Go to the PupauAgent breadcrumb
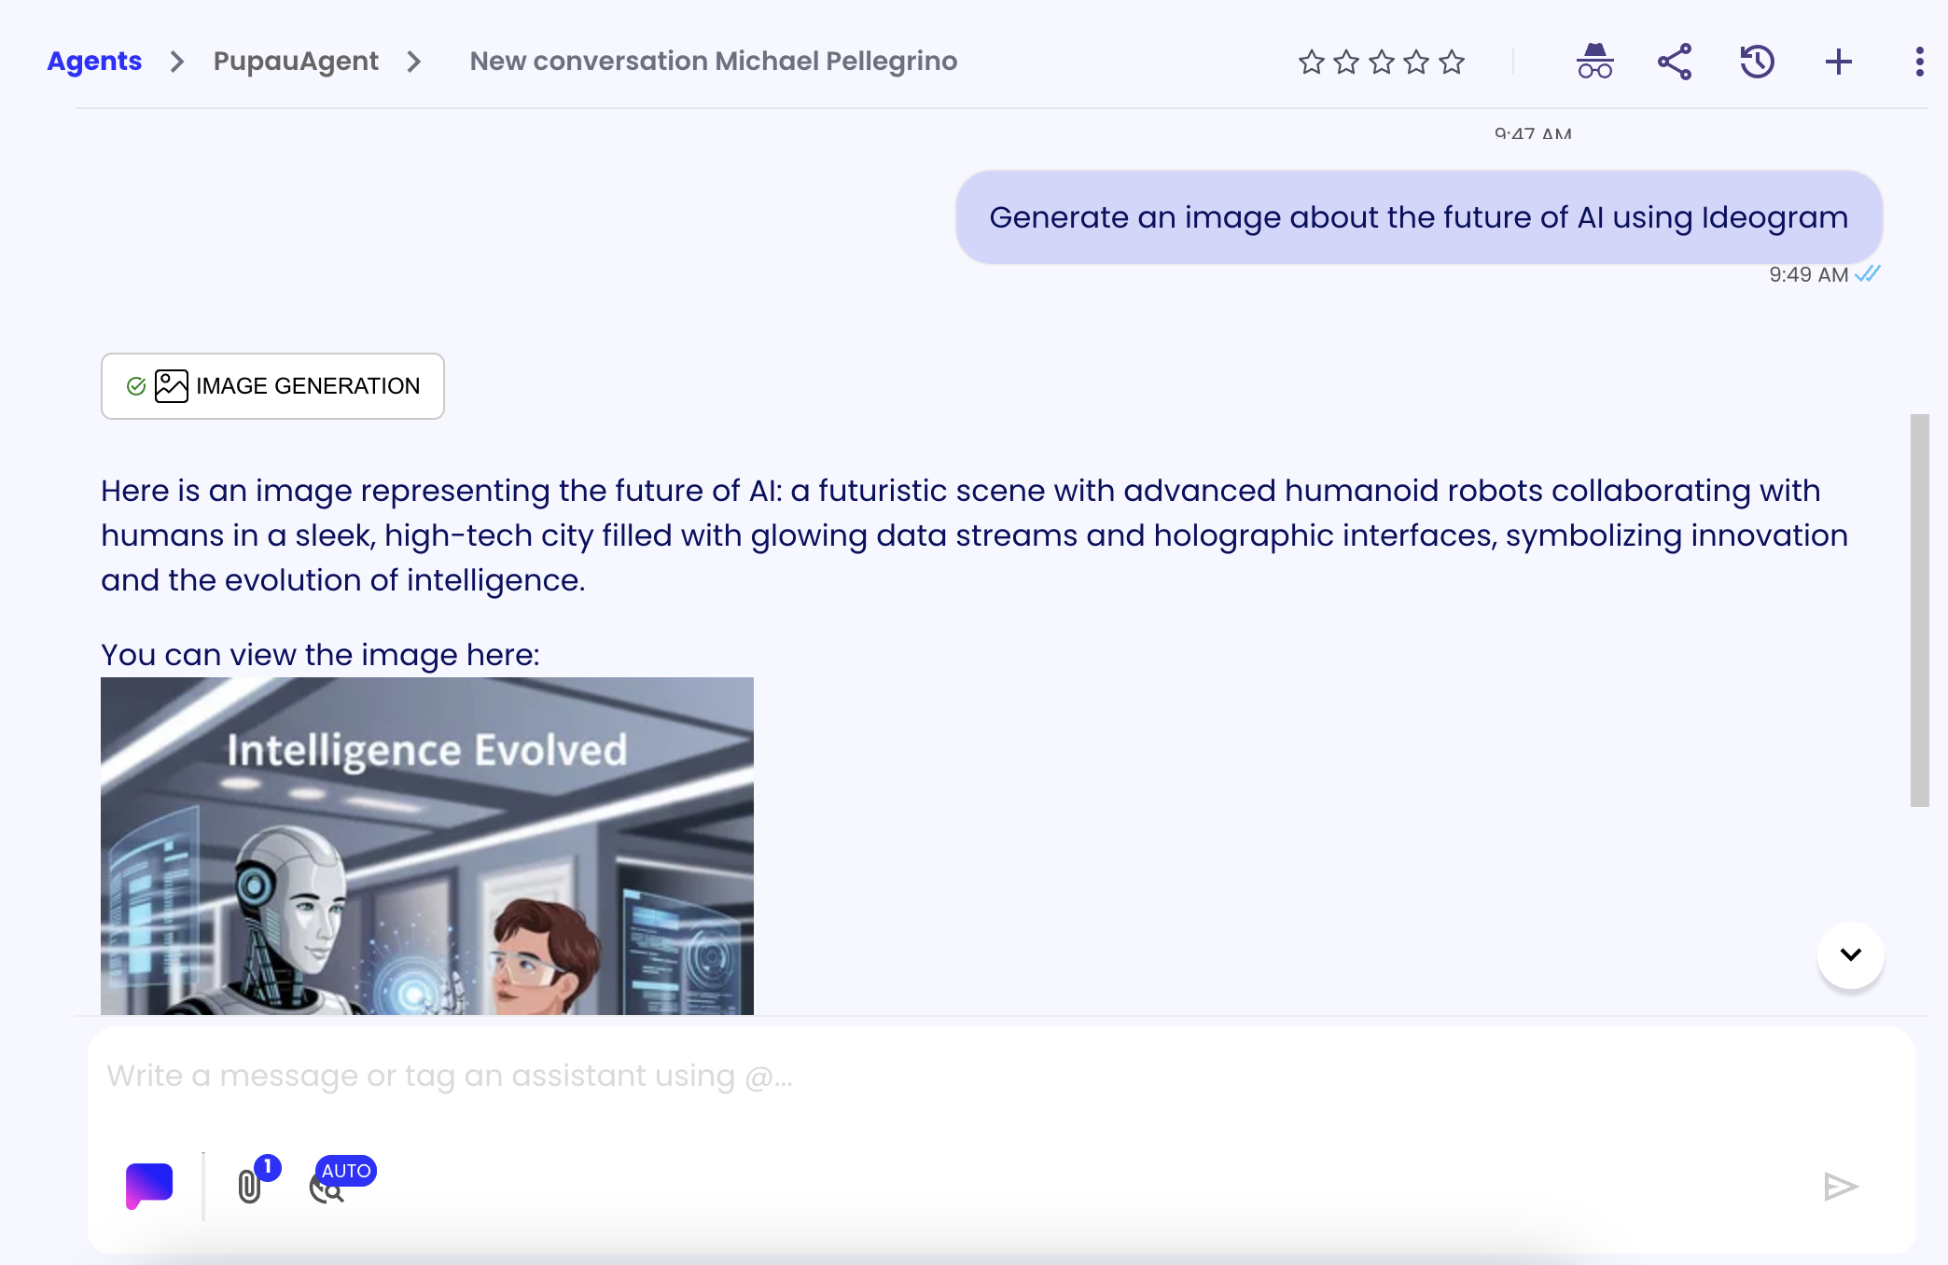This screenshot has height=1265, width=1948. (x=296, y=62)
